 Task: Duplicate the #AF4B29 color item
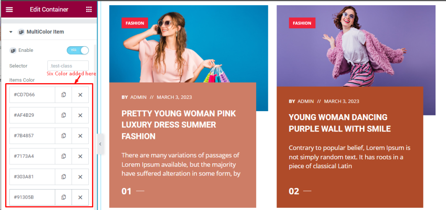point(64,115)
